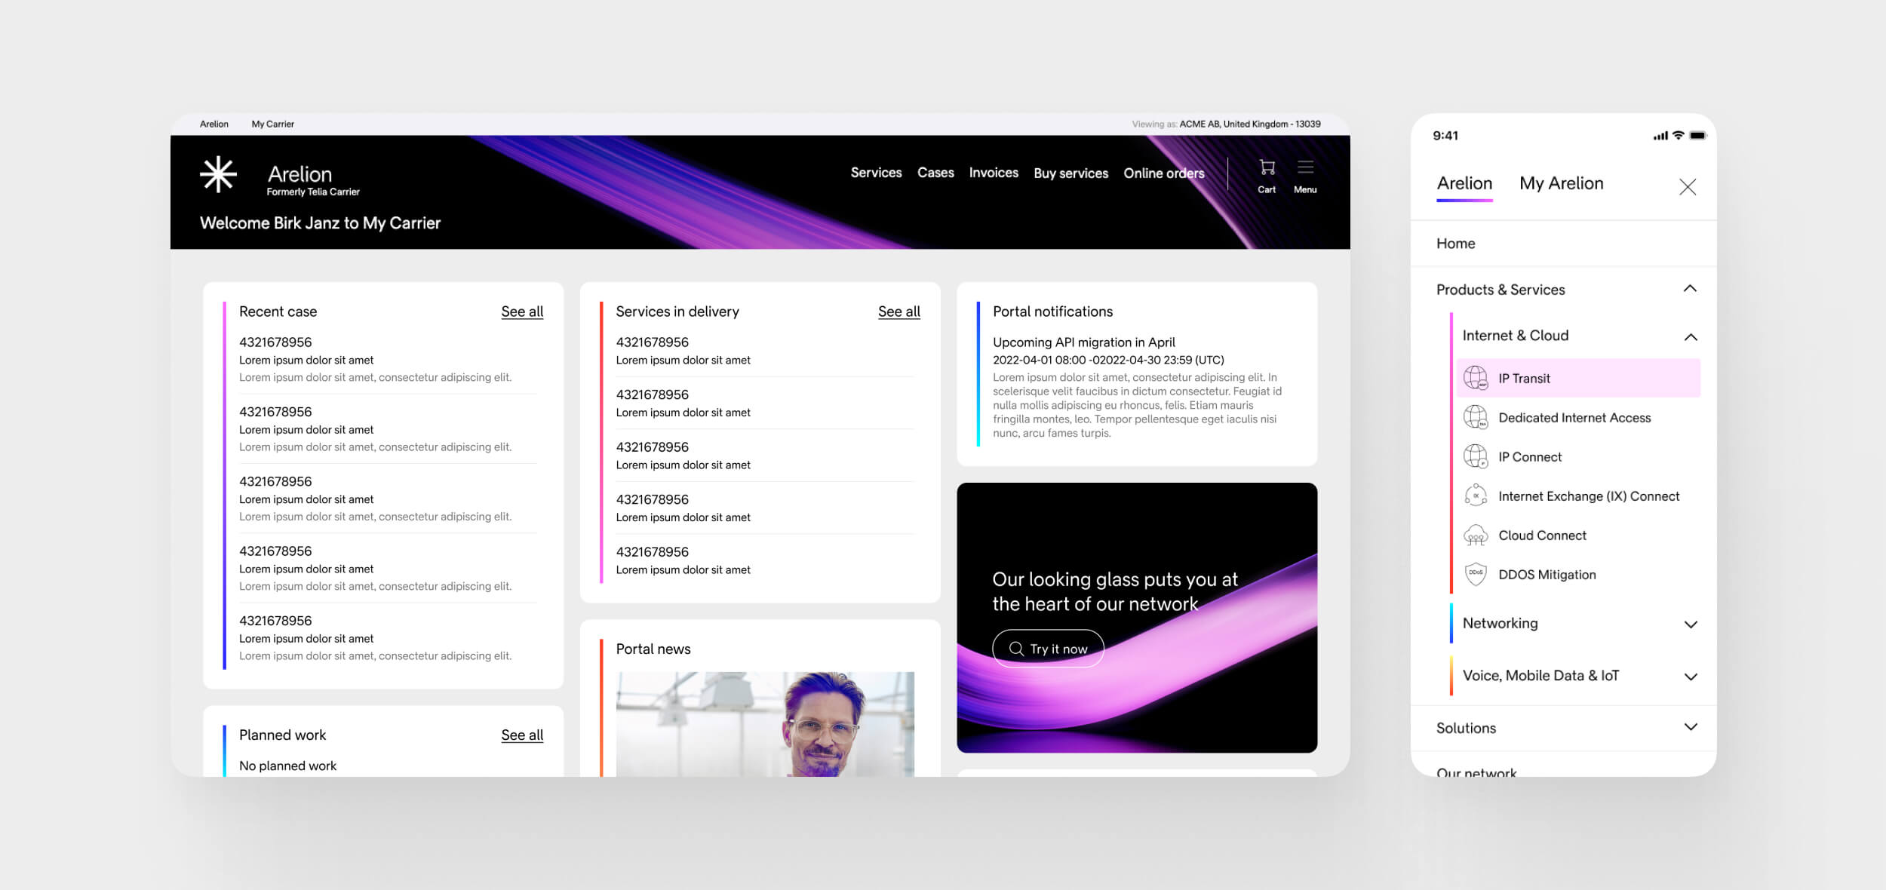Open the Portal news photo thumbnail

[765, 724]
